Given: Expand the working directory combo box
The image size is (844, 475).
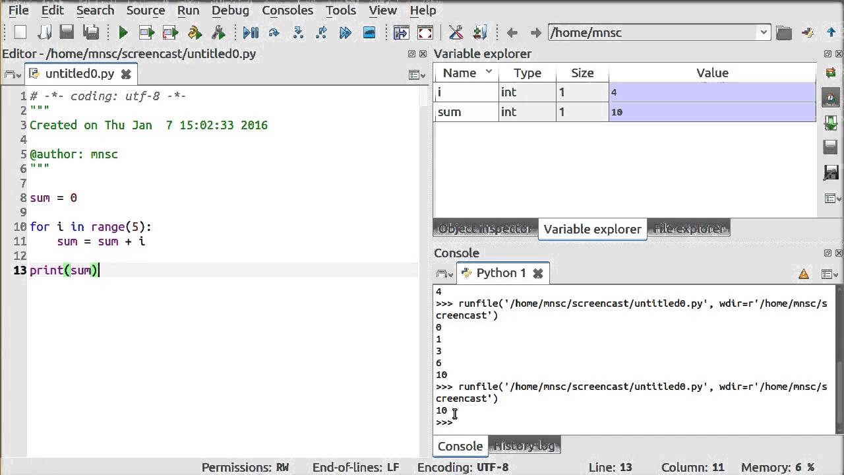Looking at the screenshot, I should 764,32.
